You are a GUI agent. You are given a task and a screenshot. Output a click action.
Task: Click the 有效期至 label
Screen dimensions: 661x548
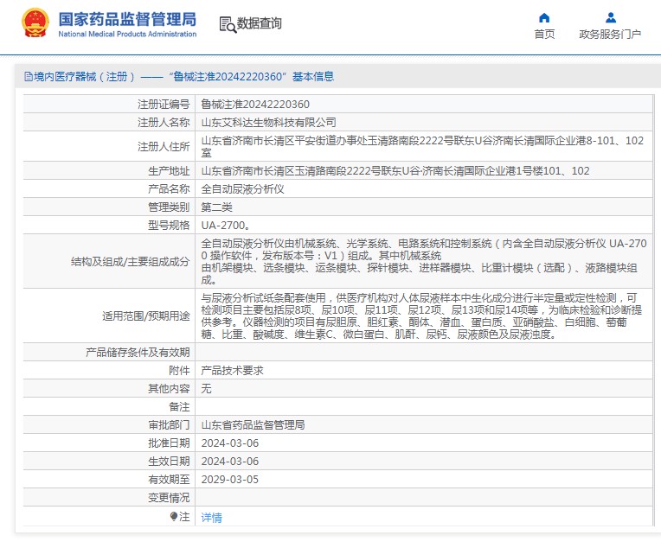coord(169,479)
